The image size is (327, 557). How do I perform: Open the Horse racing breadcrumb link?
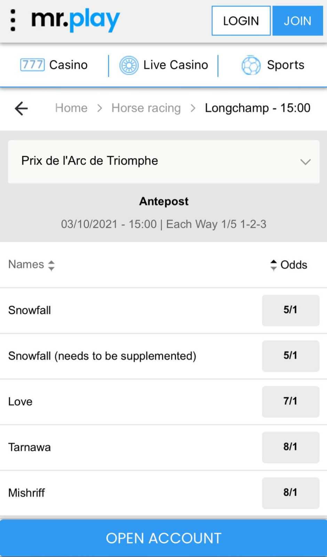click(x=146, y=108)
